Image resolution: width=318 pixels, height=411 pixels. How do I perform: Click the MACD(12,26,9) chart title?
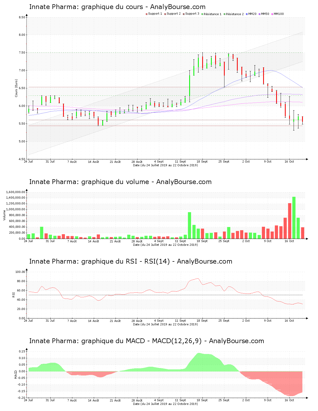pyautogui.click(x=147, y=341)
